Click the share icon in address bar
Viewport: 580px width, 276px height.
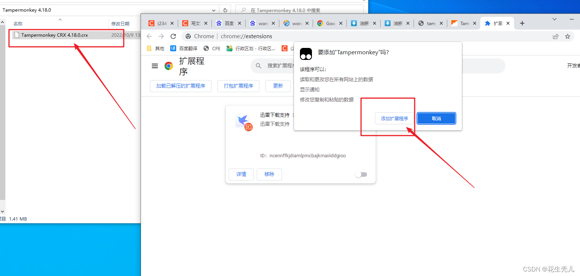(x=556, y=36)
